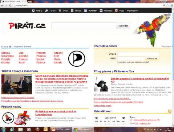This screenshot has width=174, height=132.
Task: Open the Noviny icon in top bar
Action: [x=72, y=11]
